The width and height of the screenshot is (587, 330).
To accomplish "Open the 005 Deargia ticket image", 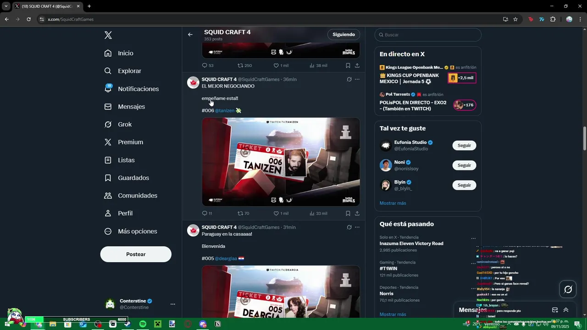I will [281, 292].
